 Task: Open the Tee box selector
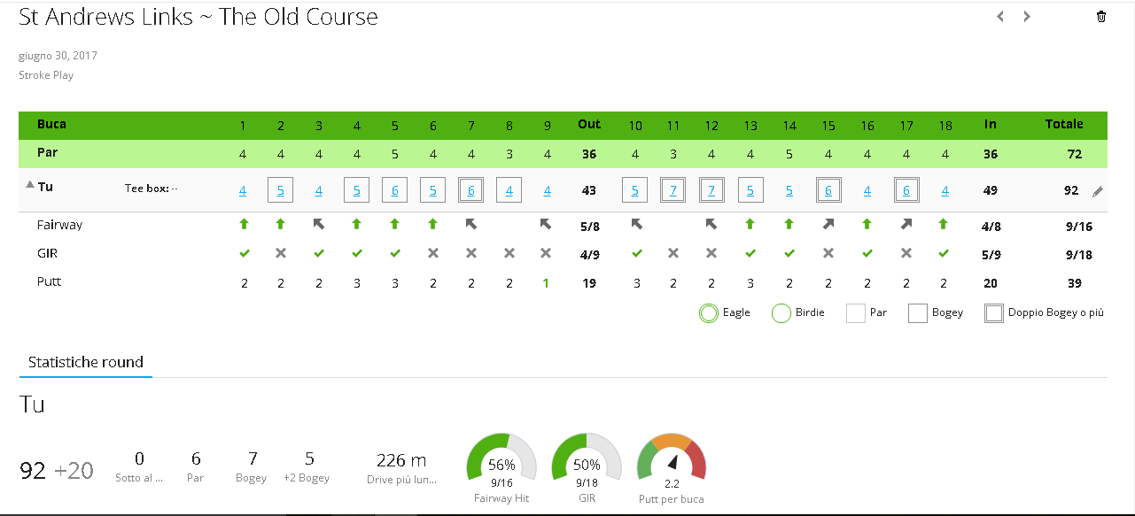pos(152,189)
